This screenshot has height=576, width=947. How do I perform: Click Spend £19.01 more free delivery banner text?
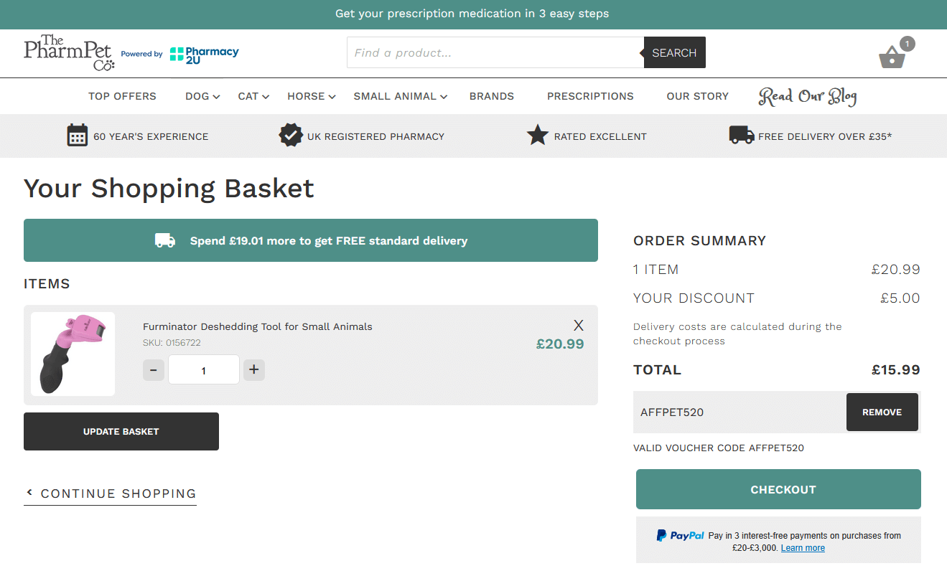coord(329,241)
